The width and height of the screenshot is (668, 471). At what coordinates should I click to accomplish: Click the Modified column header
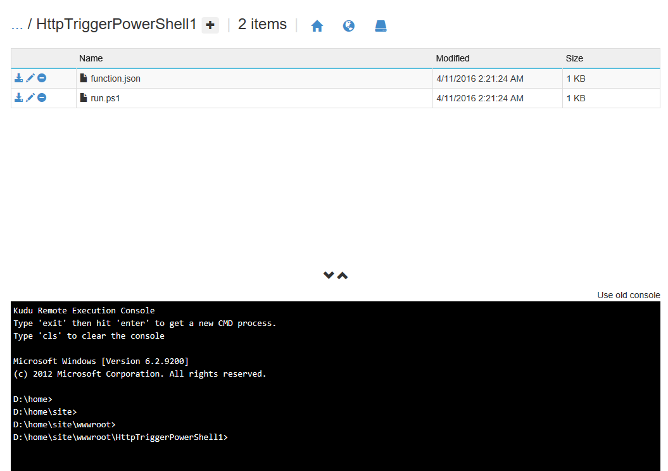(452, 58)
